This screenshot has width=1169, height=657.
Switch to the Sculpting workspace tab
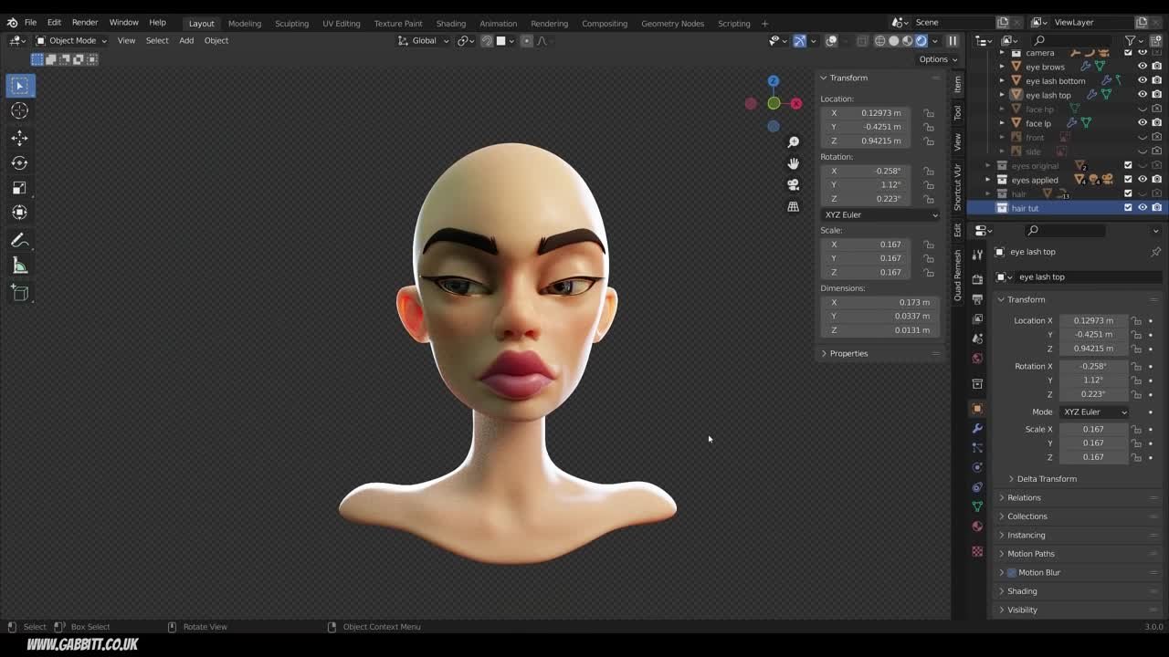[x=291, y=23]
